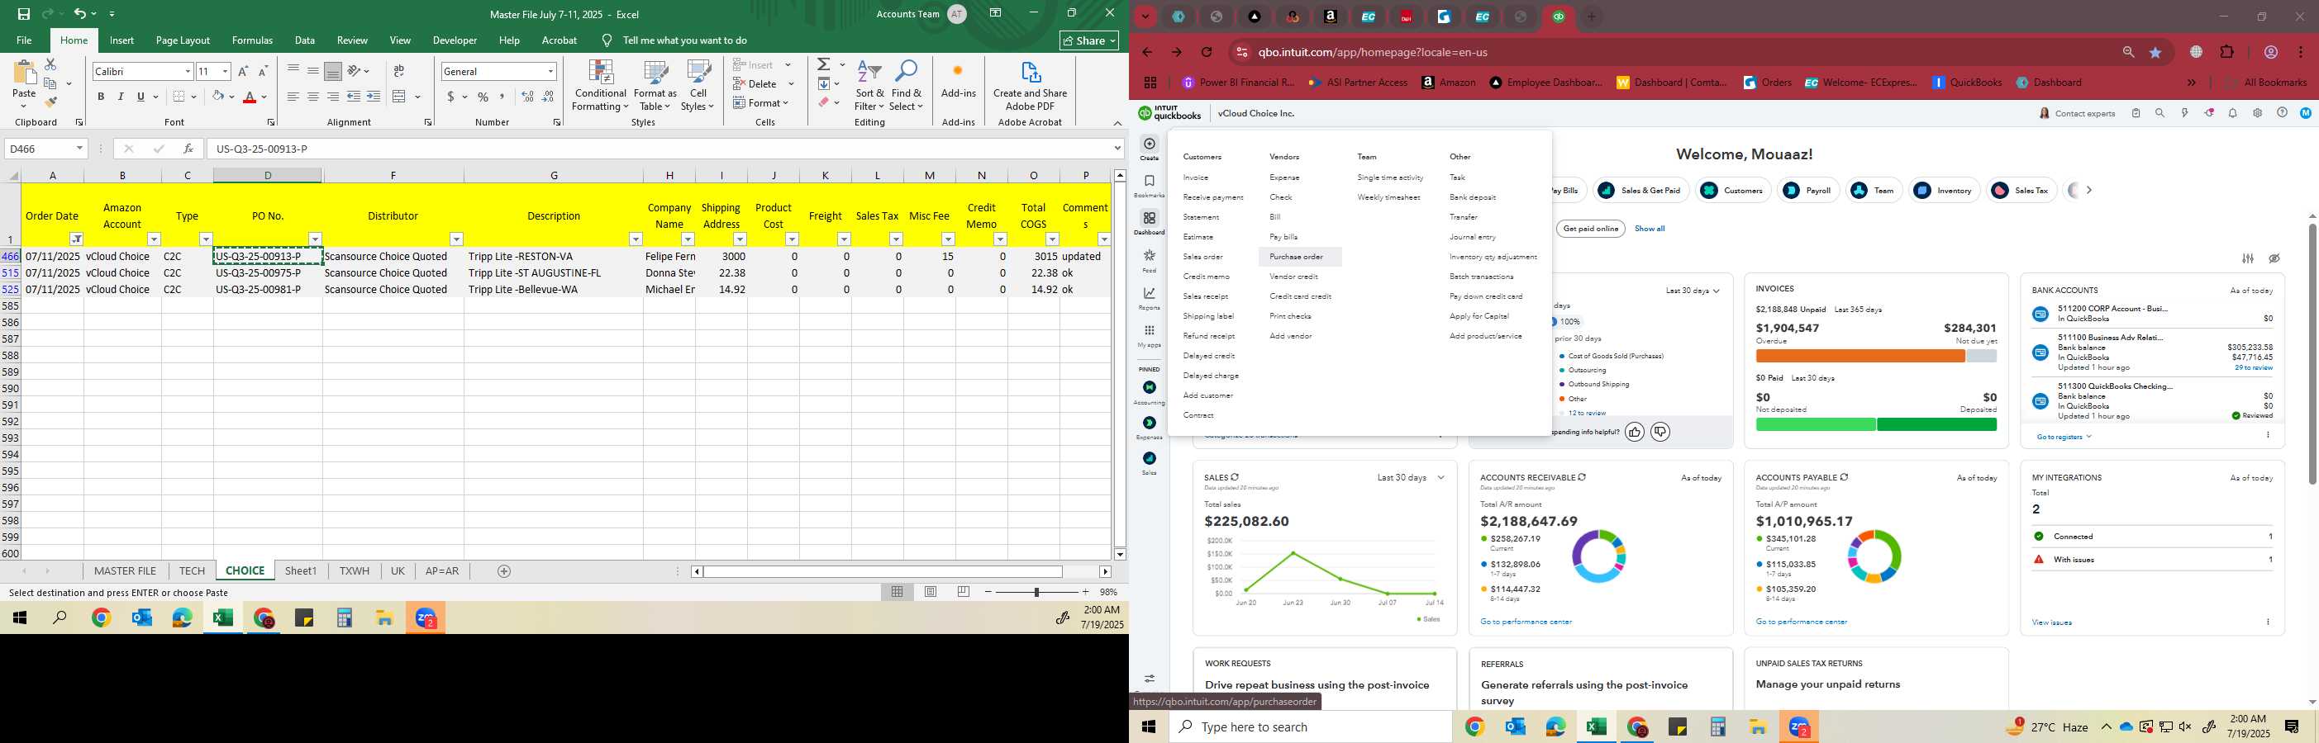Open the Distributor column filter dropdown
This screenshot has width=2319, height=743.
pos(456,239)
